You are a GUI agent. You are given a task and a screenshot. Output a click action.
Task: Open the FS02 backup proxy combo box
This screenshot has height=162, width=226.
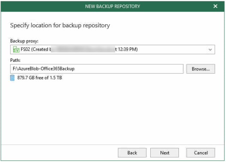pyautogui.click(x=113, y=49)
